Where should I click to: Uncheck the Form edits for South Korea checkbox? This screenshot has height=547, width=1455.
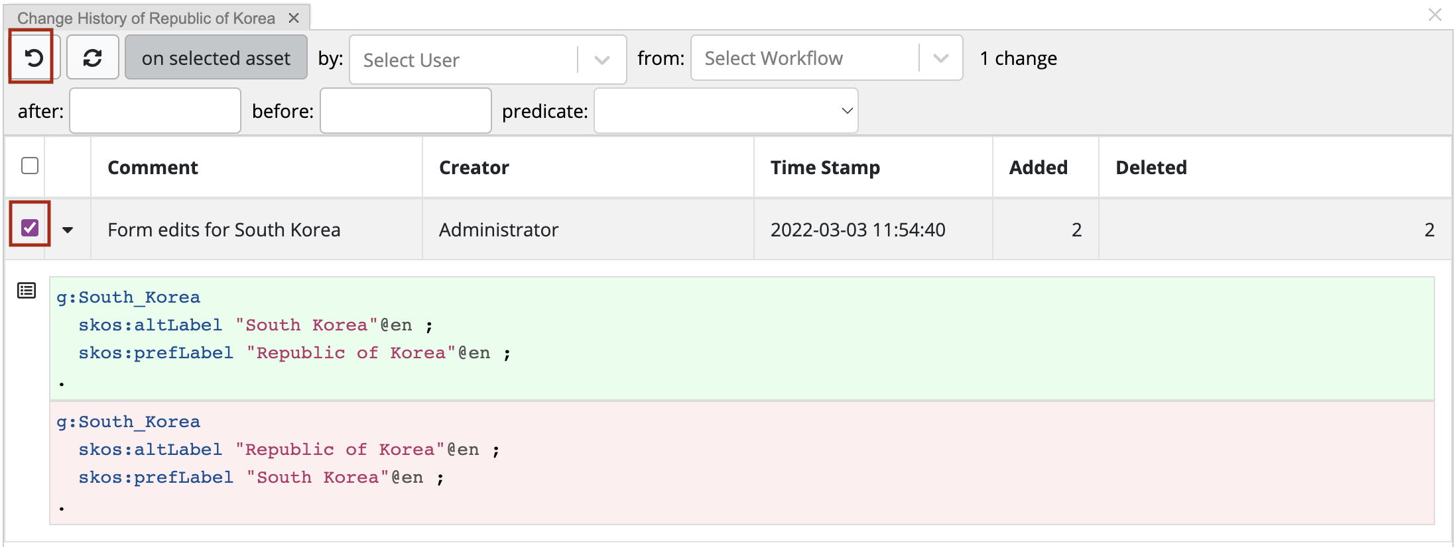point(30,228)
